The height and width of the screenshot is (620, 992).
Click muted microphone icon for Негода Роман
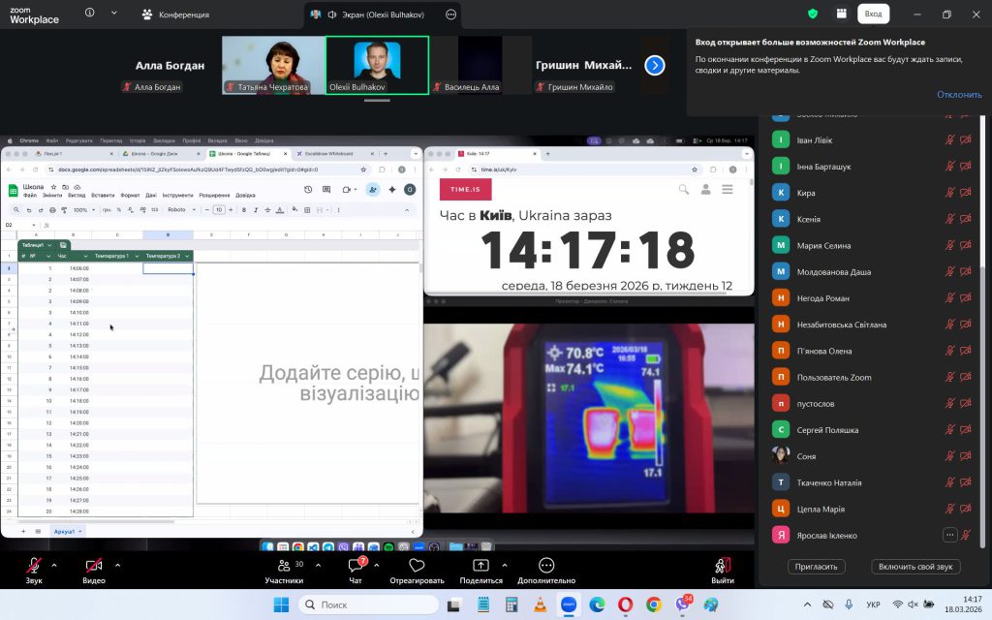click(x=949, y=298)
